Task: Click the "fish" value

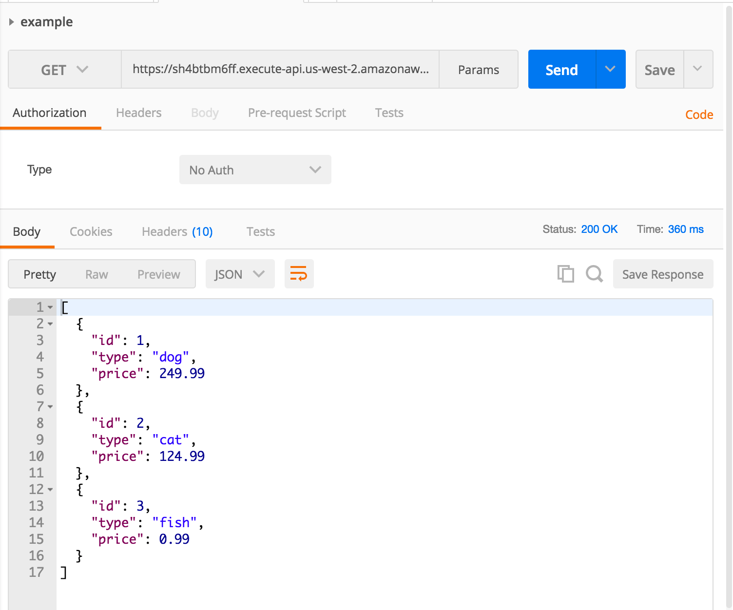Action: (174, 523)
